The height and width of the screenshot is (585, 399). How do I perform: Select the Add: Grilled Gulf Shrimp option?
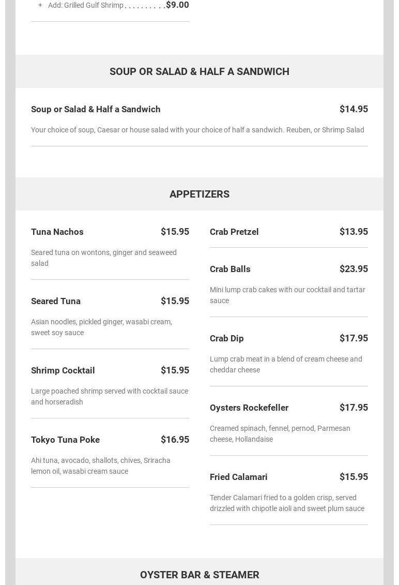click(x=86, y=5)
